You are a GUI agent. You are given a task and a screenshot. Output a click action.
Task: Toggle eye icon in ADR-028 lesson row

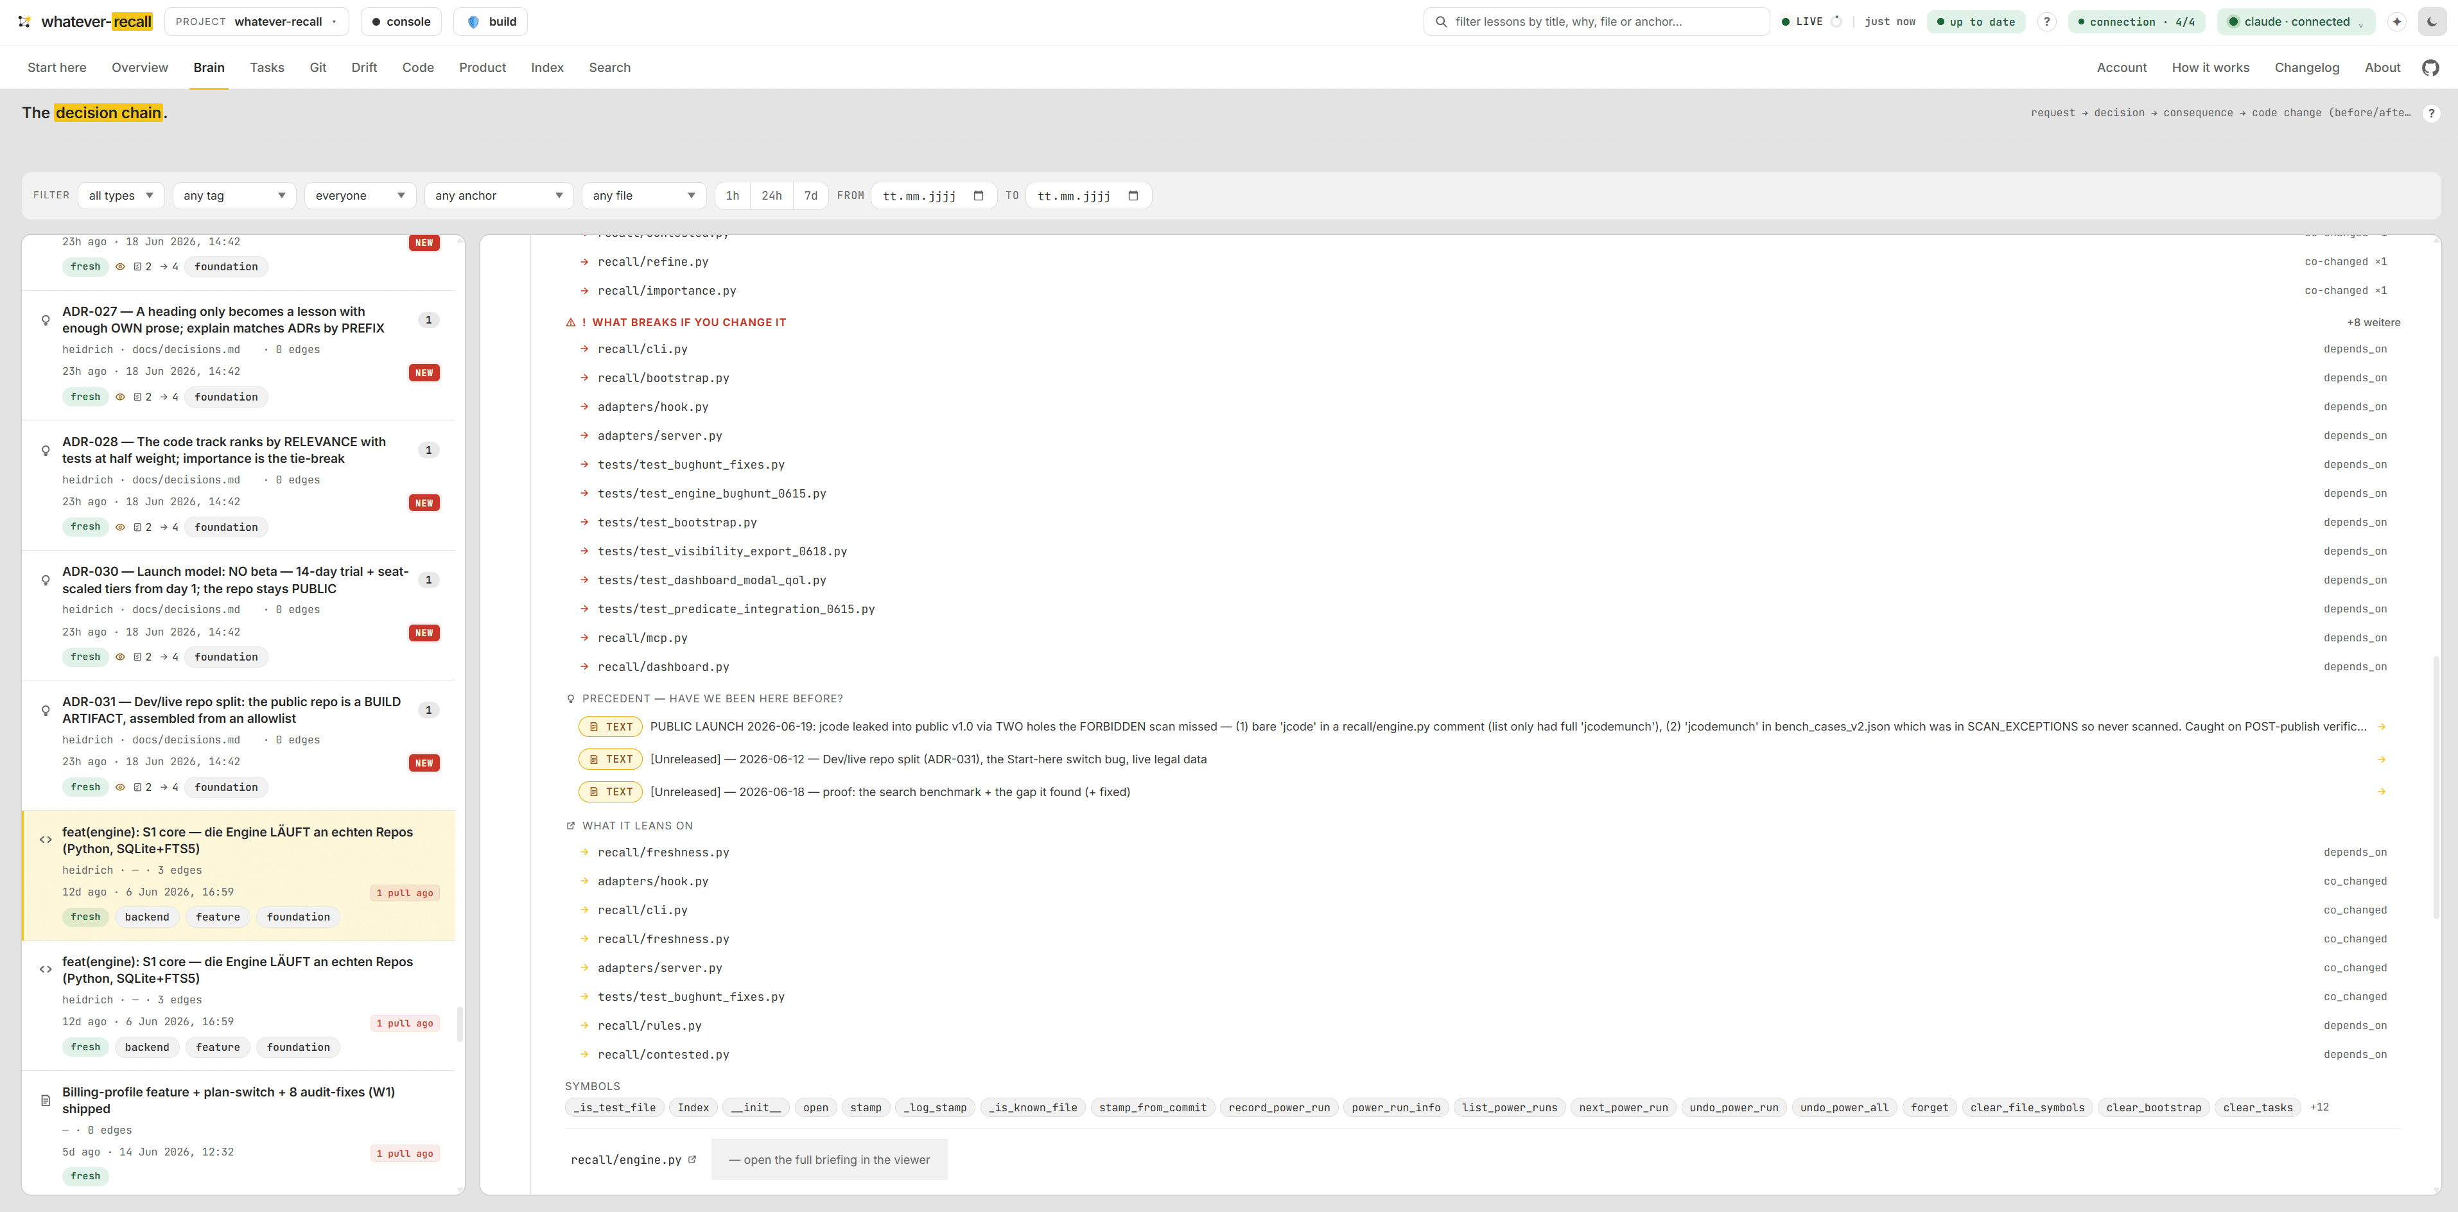[120, 527]
